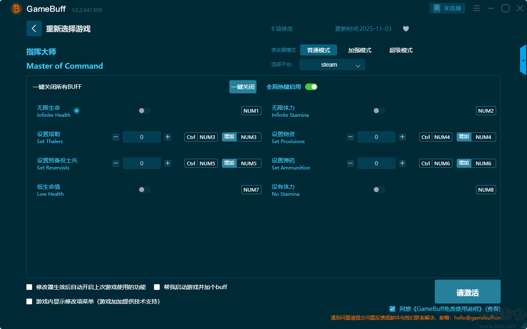This screenshot has width=527, height=329.
Task: Click the 重新选择游戏 heading text
Action: point(68,29)
